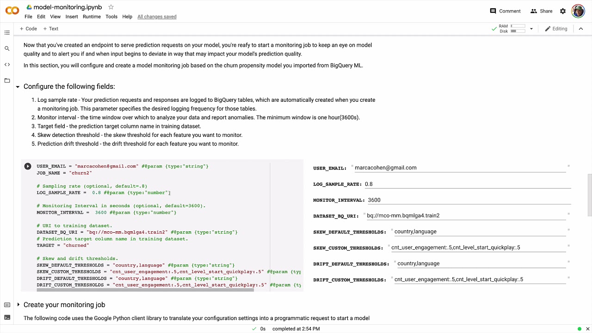Open the Editing mode dropdown
The image size is (592, 333).
[x=556, y=29]
